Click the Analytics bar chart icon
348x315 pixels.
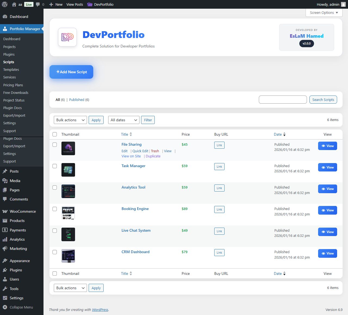5,239
